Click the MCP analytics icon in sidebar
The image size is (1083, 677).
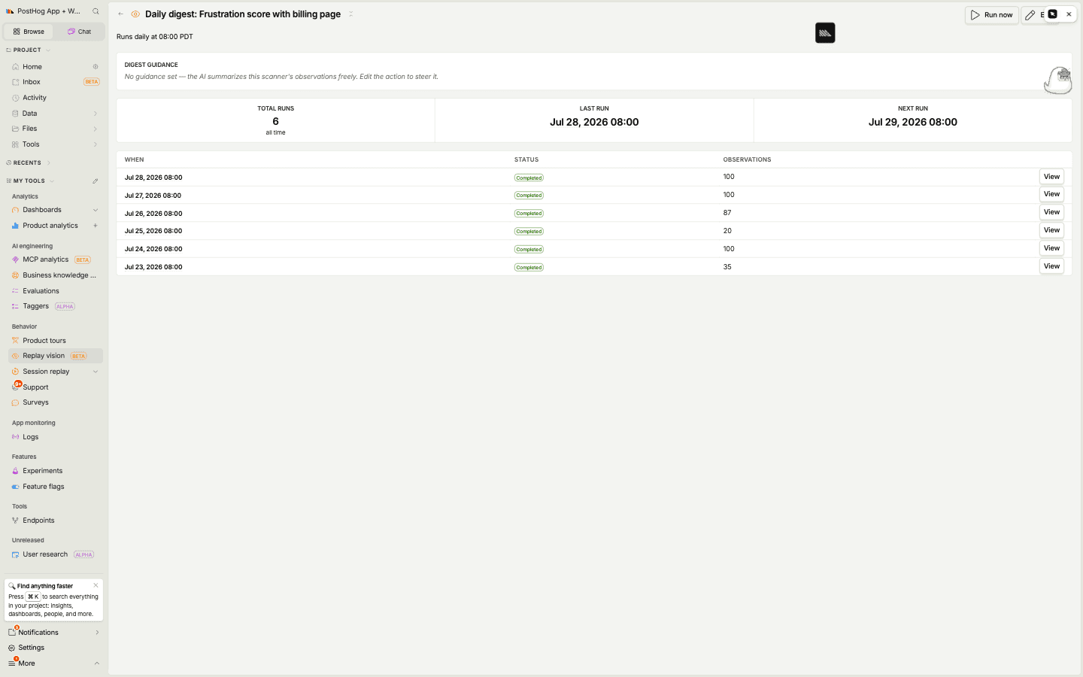(15, 260)
